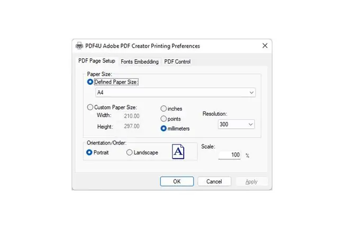This screenshot has height=229, width=344.
Task: Click the page orientation preview icon
Action: (x=178, y=151)
